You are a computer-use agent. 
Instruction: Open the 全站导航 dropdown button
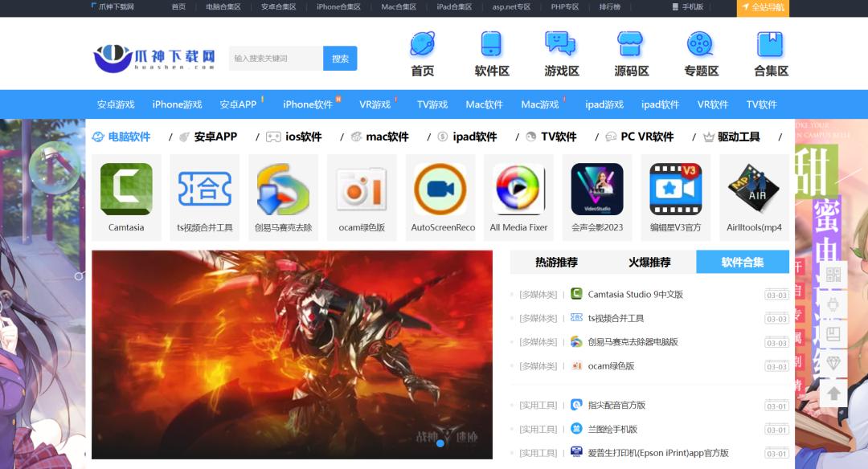click(x=763, y=7)
